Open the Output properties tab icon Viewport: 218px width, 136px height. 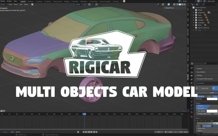point(192,76)
